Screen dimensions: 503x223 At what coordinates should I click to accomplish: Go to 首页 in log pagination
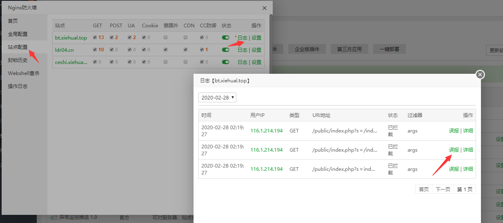pyautogui.click(x=424, y=189)
